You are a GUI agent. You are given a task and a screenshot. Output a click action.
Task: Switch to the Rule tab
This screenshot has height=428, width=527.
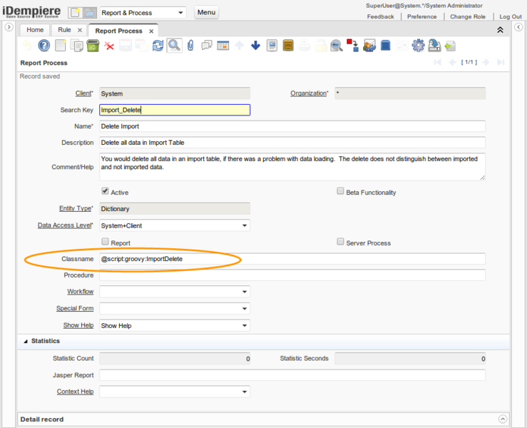(64, 30)
